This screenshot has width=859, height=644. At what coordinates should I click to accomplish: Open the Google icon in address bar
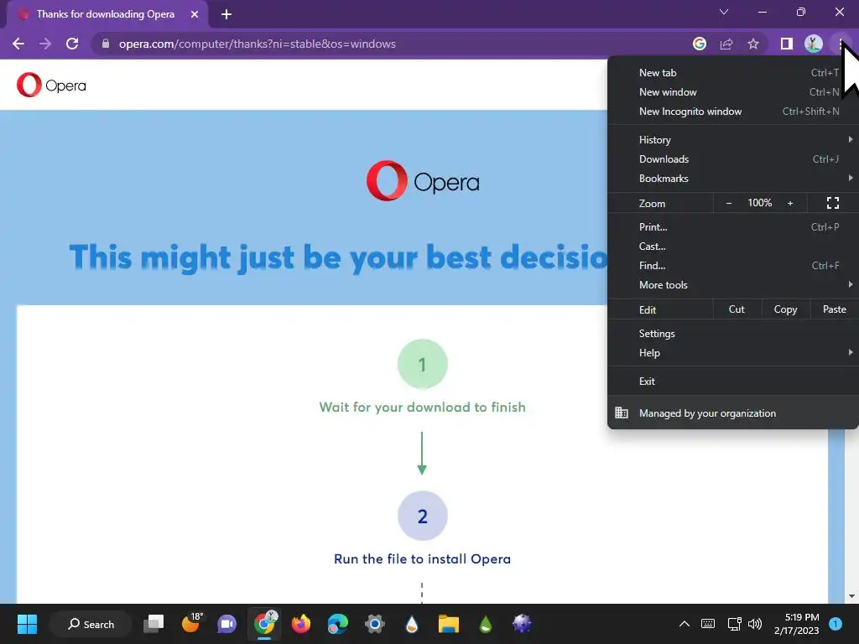[700, 44]
